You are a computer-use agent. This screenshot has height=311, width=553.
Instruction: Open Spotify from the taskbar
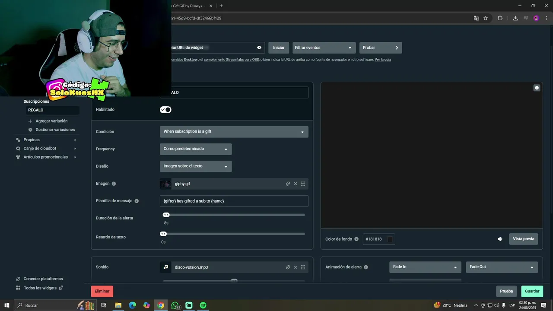coord(203,305)
